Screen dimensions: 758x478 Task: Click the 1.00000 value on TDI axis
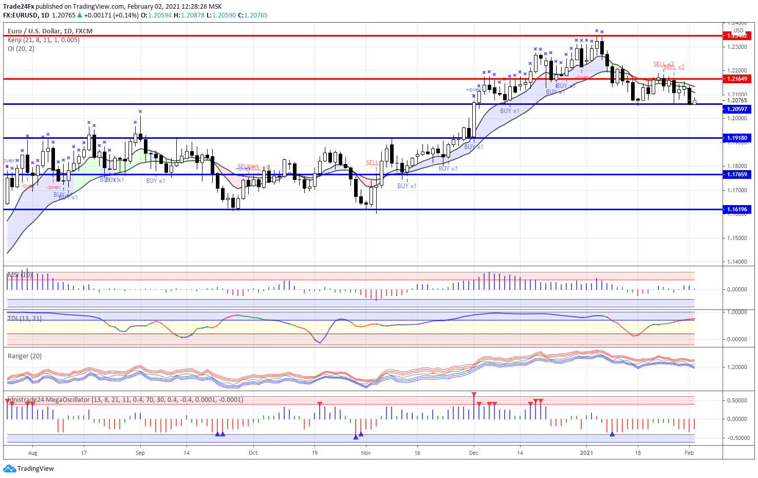pyautogui.click(x=737, y=312)
